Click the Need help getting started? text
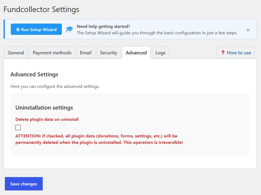This screenshot has height=195, width=261. [x=103, y=26]
